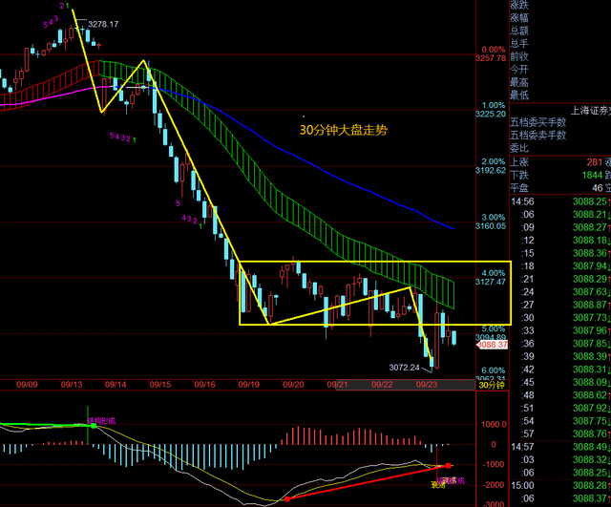Click the 上涨 count value 281
611x507 pixels.
pos(594,162)
